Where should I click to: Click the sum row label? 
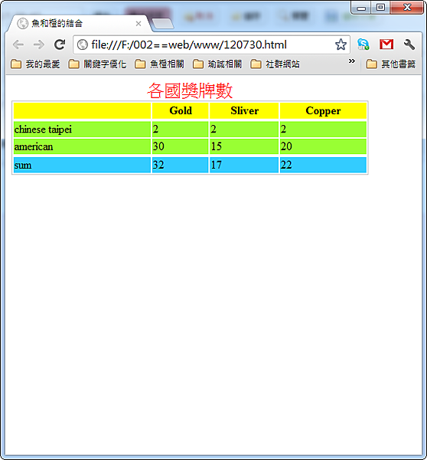(x=23, y=165)
